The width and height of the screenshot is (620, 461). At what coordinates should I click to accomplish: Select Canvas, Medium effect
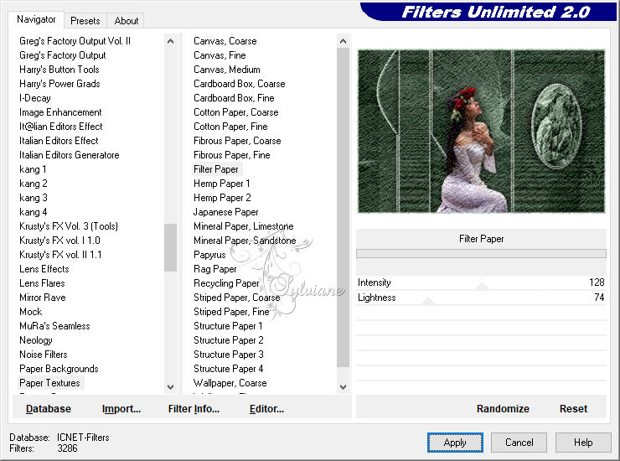click(226, 70)
